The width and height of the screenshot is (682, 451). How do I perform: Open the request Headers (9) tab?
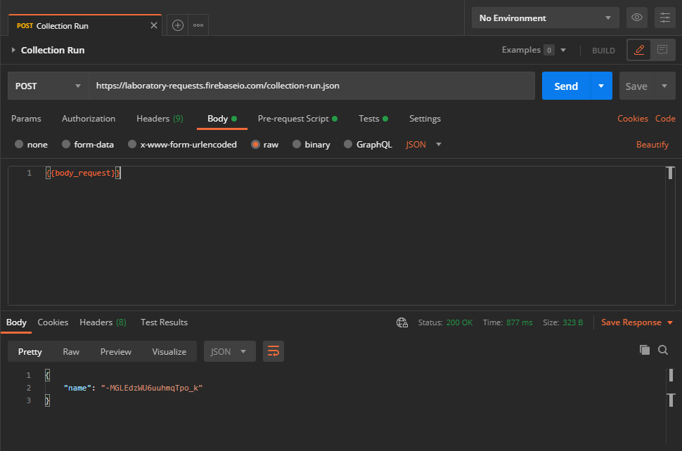click(x=160, y=119)
